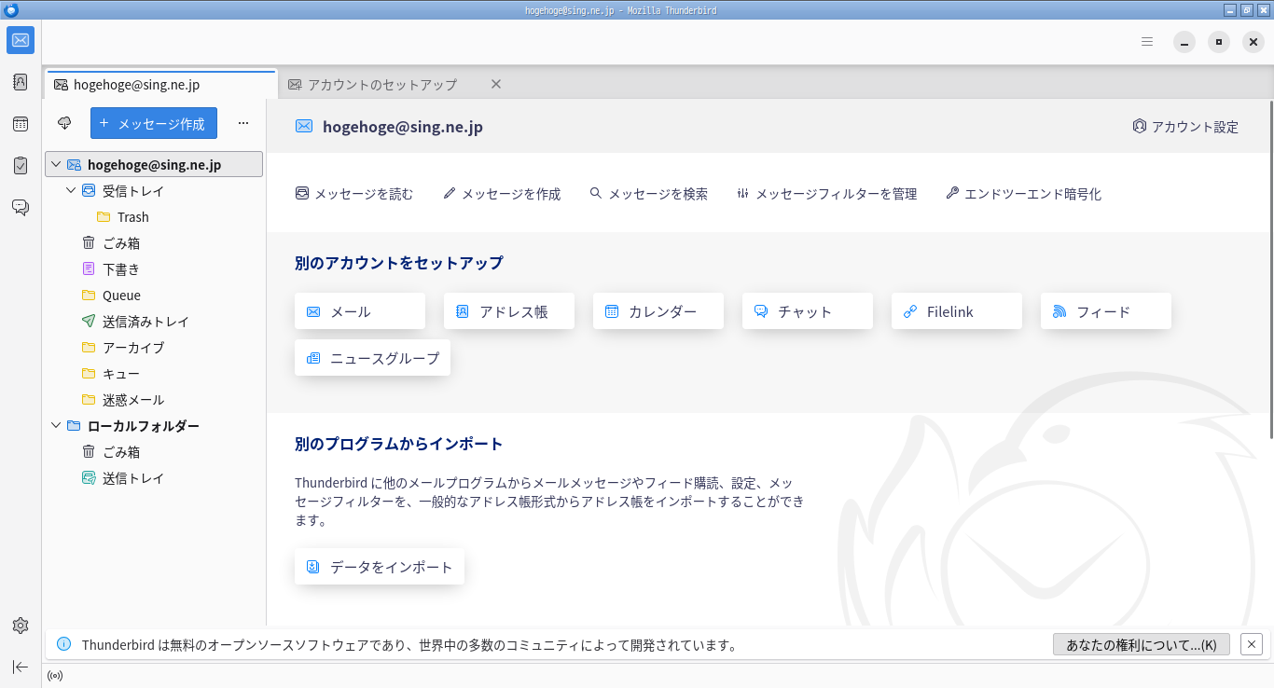Click the アーカイブ folder icon
1274x688 pixels.
click(x=89, y=348)
